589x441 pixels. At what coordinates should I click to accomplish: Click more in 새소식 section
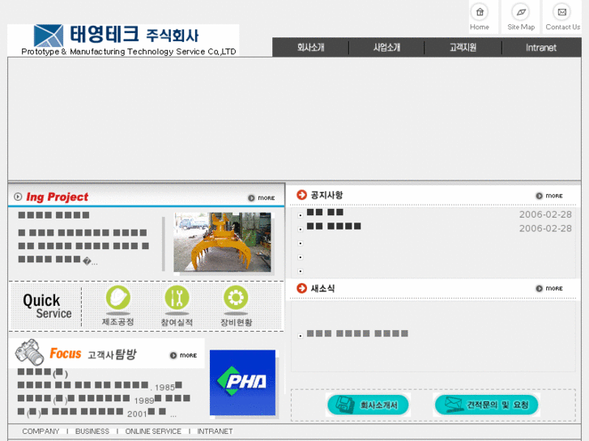pyautogui.click(x=549, y=288)
